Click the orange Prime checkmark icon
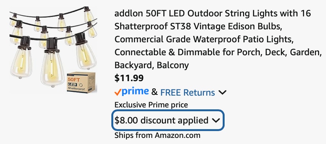Viewport: 326px width, 144px height. click(118, 92)
